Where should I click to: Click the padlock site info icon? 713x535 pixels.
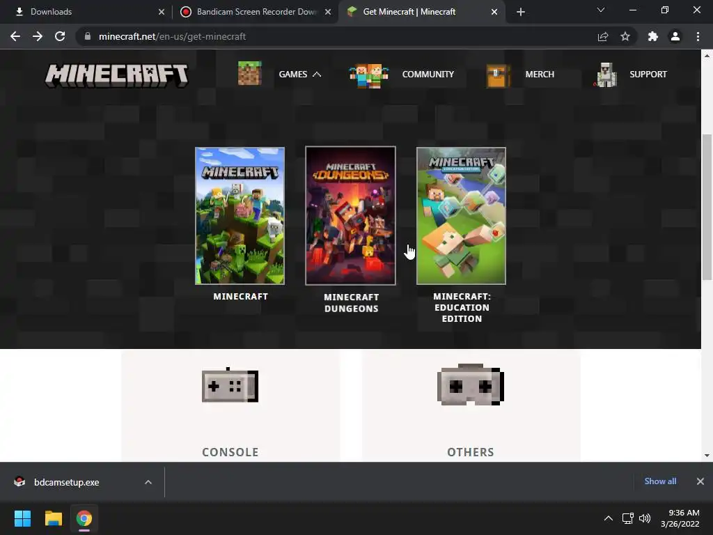tap(87, 36)
